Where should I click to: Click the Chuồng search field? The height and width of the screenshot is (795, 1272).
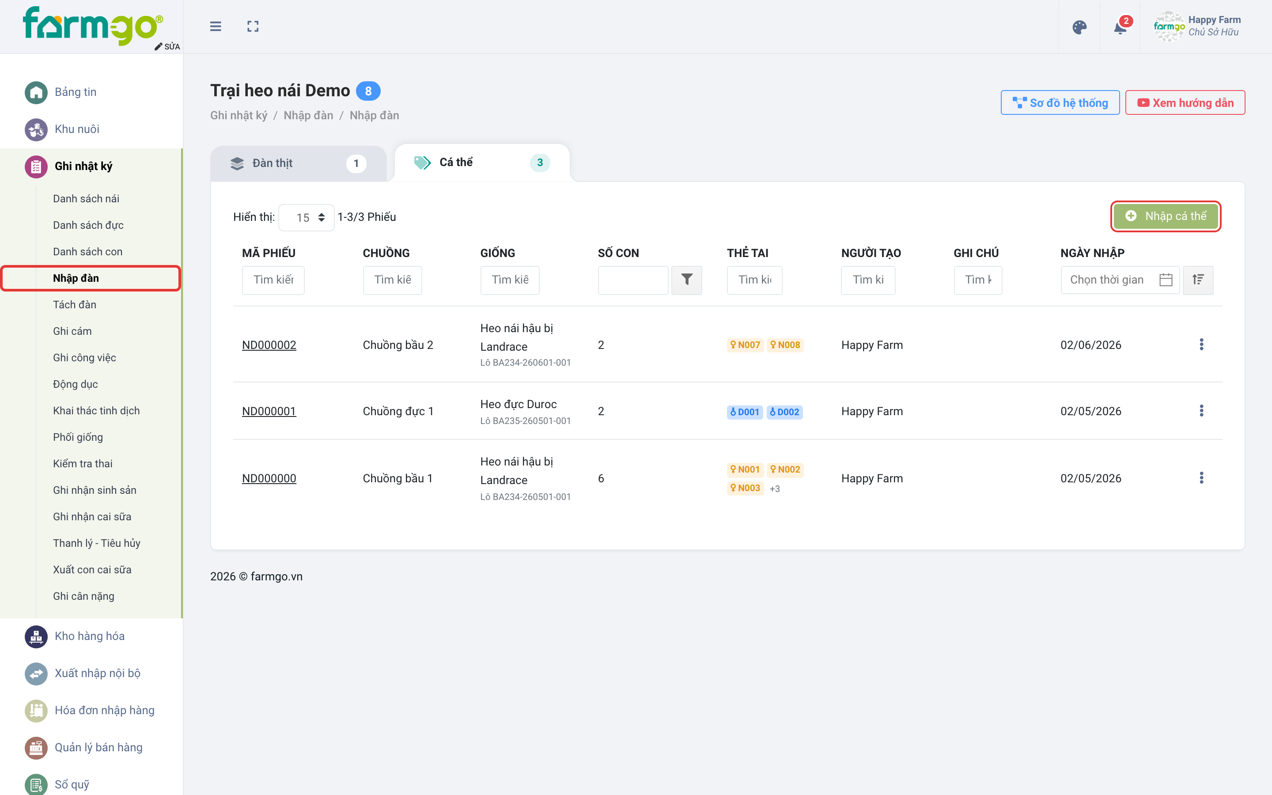pos(392,280)
